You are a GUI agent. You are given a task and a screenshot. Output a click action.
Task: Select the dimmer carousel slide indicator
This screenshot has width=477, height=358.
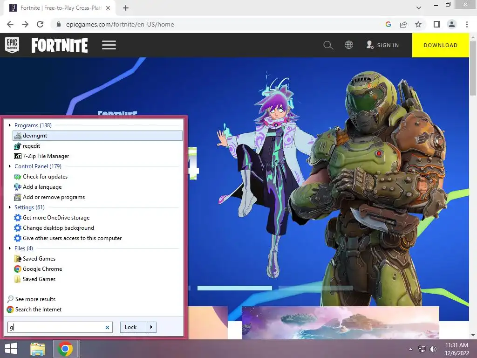pos(316,288)
